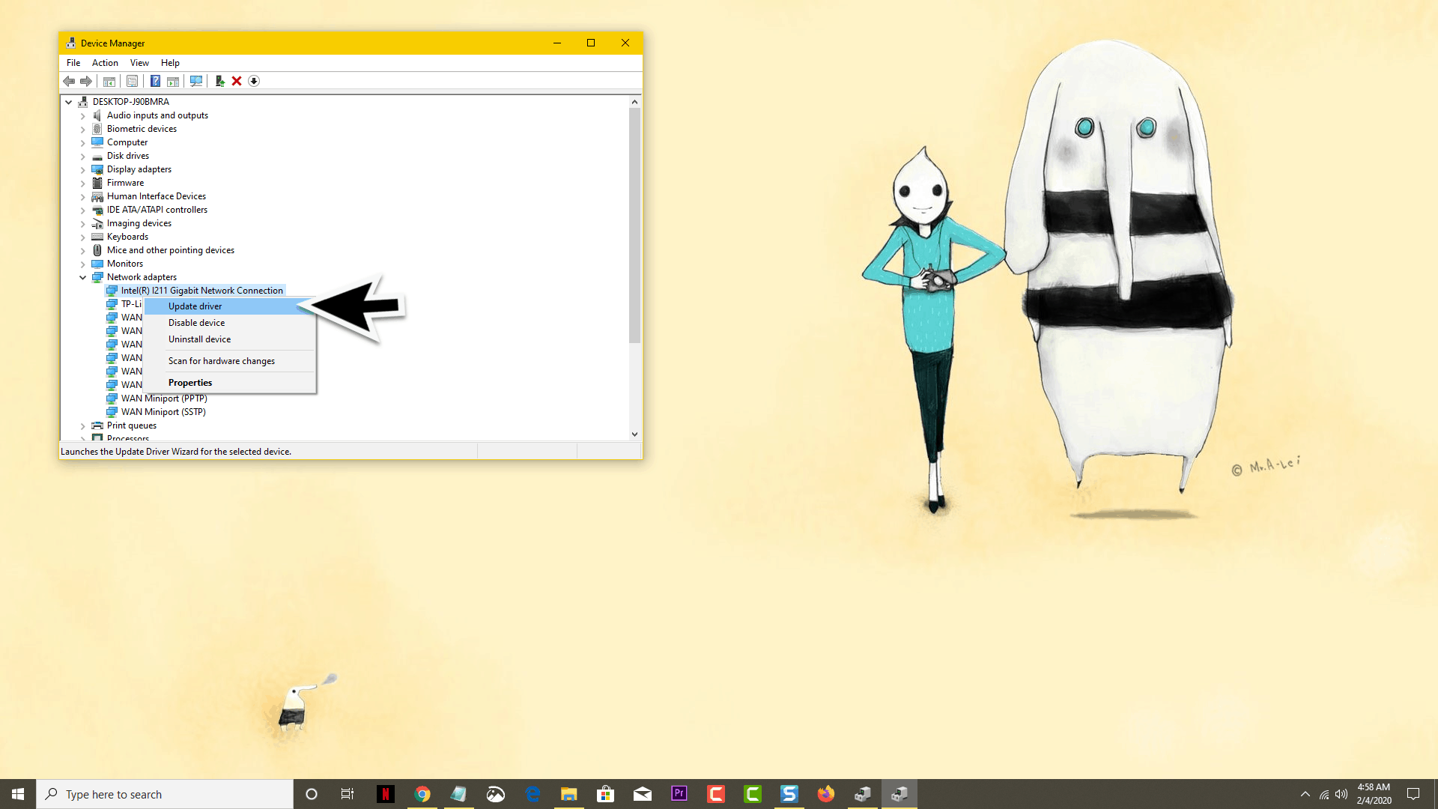Choose Uninstall device from context menu
1438x809 pixels.
click(x=229, y=339)
